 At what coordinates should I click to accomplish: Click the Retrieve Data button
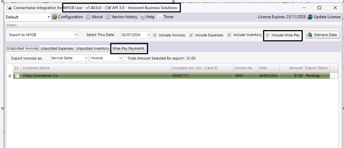(x=323, y=35)
